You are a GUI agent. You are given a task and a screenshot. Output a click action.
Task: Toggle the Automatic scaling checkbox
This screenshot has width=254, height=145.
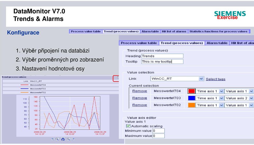[128, 126]
